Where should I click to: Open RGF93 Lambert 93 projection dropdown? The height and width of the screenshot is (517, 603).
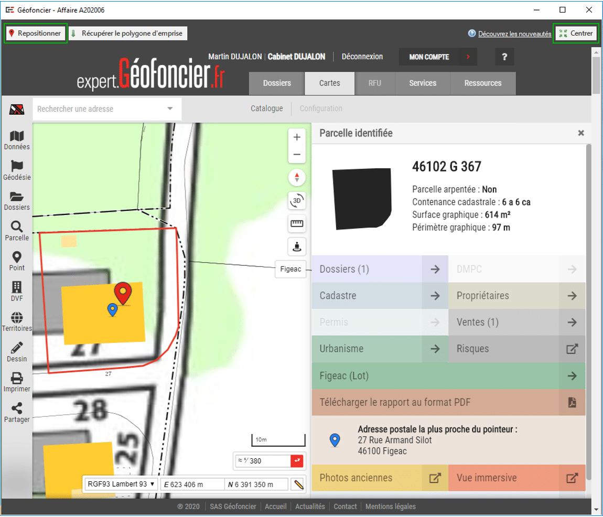click(120, 484)
